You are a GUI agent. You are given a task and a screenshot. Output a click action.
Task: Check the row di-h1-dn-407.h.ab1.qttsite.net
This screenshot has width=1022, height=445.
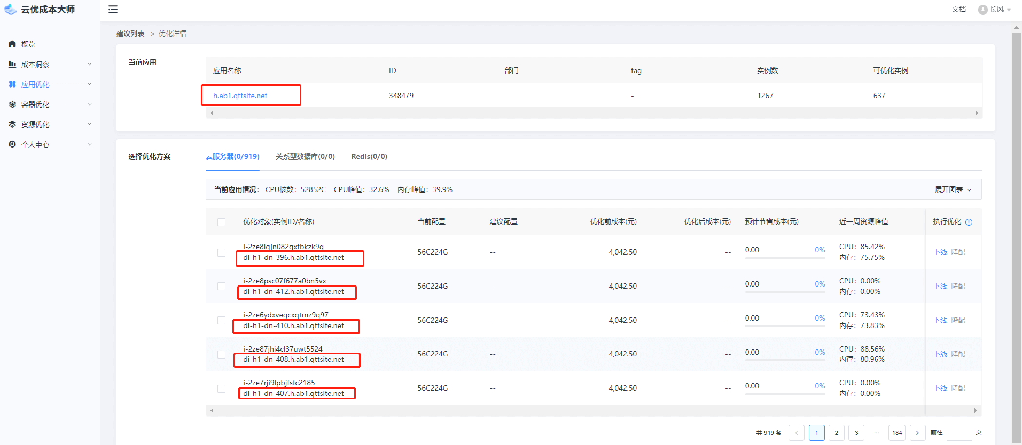click(x=221, y=388)
